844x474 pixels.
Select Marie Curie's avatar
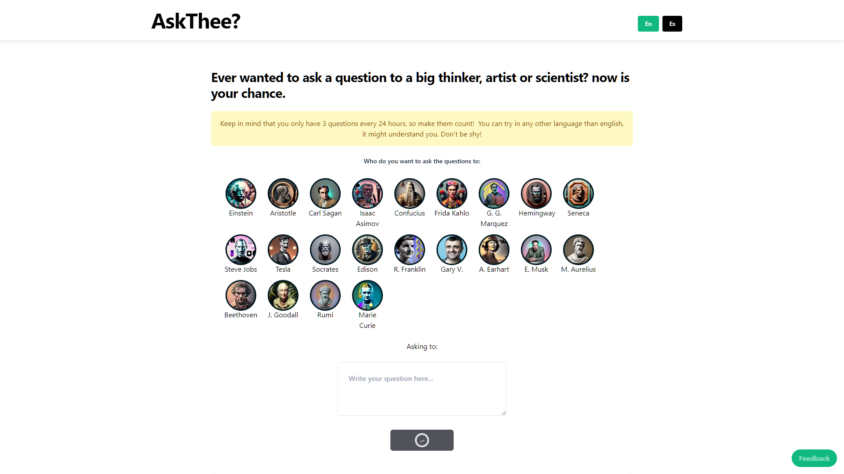tap(367, 295)
